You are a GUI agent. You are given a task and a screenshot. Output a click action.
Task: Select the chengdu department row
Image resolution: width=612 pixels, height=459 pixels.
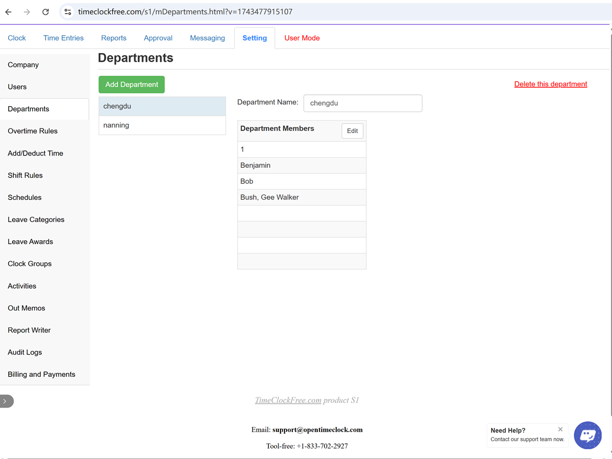pos(162,106)
